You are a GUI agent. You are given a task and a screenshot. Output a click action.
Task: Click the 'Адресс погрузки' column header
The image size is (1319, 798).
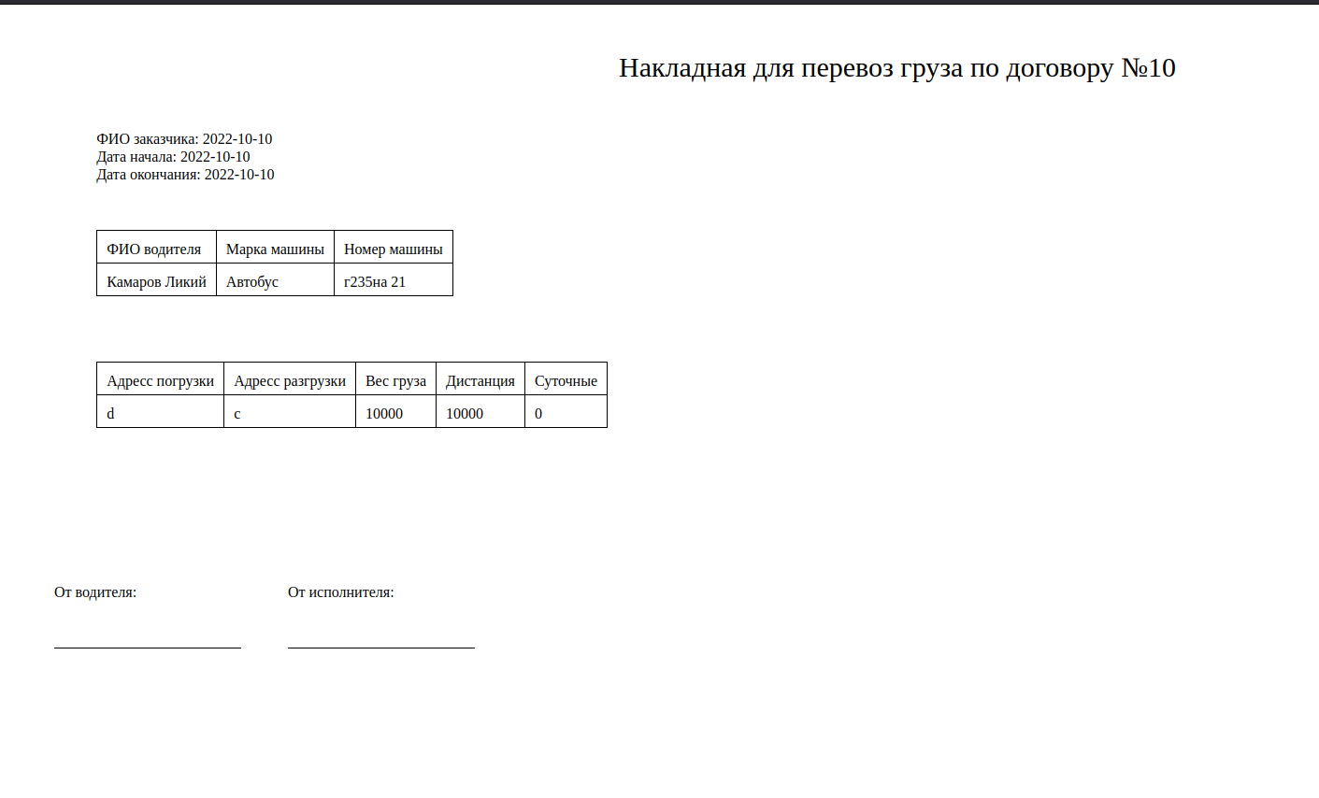point(161,379)
